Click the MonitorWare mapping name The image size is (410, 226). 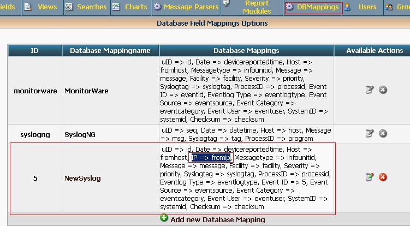86,91
